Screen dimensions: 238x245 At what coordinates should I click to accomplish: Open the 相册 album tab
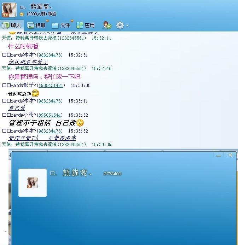pyautogui.click(x=36, y=25)
